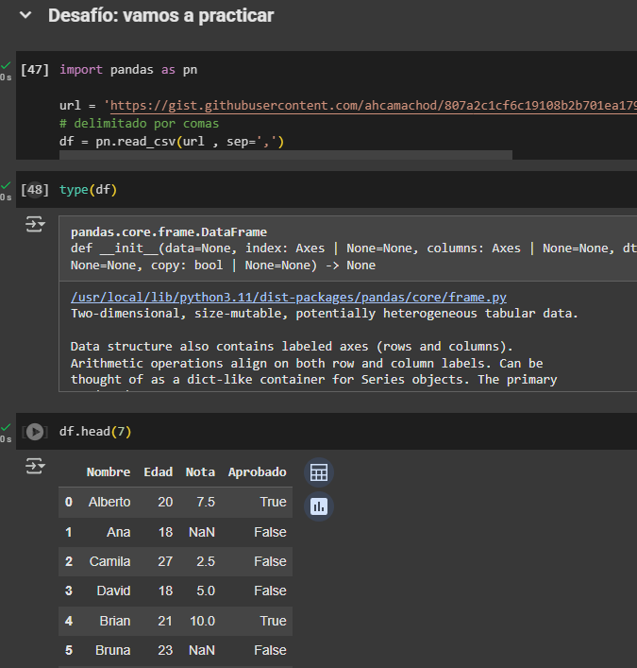Open the pandas/core/frame.py file link
Viewport: 637px width, 668px height.
click(289, 297)
